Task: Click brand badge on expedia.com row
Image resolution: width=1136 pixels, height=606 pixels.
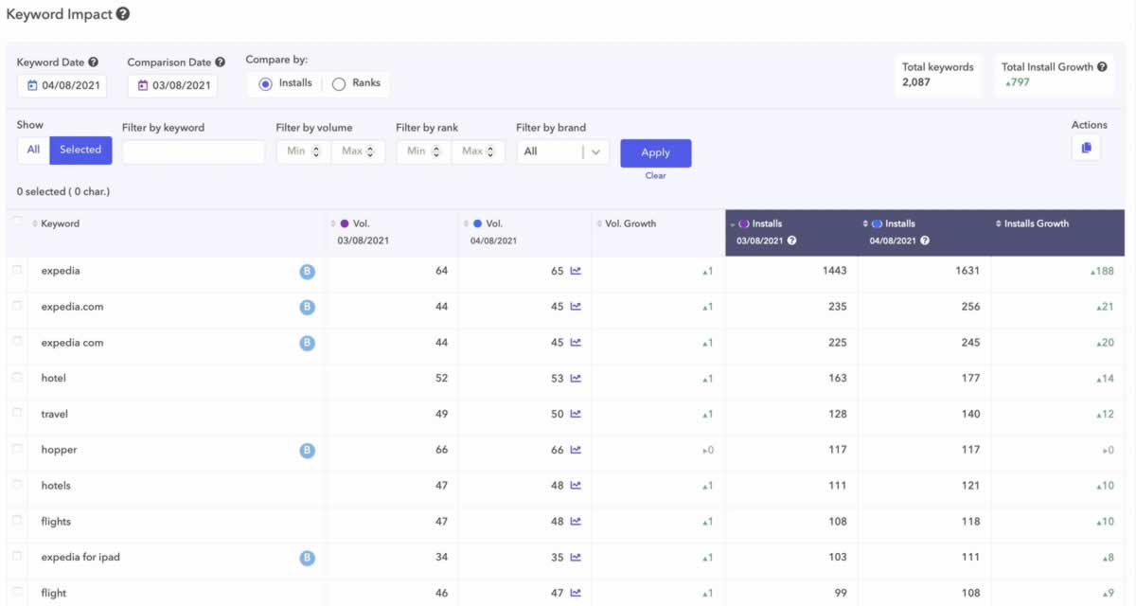Action: [x=307, y=307]
